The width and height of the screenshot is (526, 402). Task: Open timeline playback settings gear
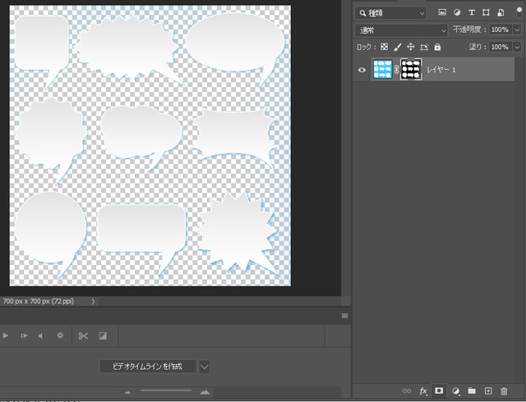coord(60,336)
